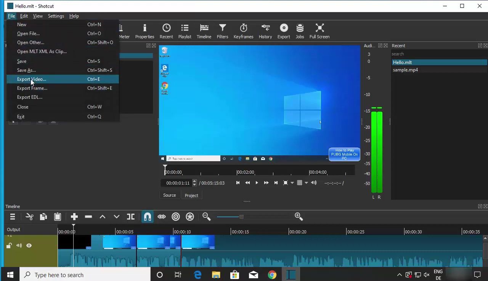Click the Recent search field

(x=439, y=54)
